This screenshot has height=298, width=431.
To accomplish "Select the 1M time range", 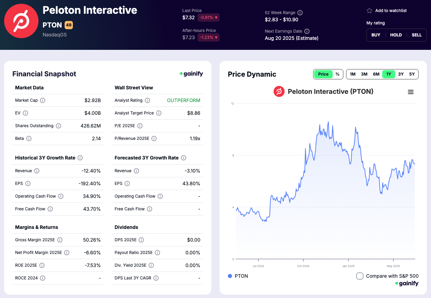I will [353, 74].
